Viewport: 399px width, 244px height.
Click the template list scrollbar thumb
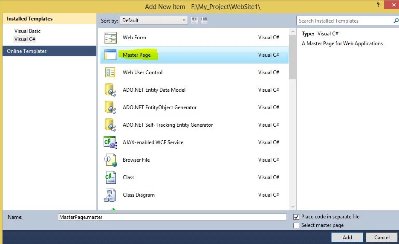pos(292,57)
